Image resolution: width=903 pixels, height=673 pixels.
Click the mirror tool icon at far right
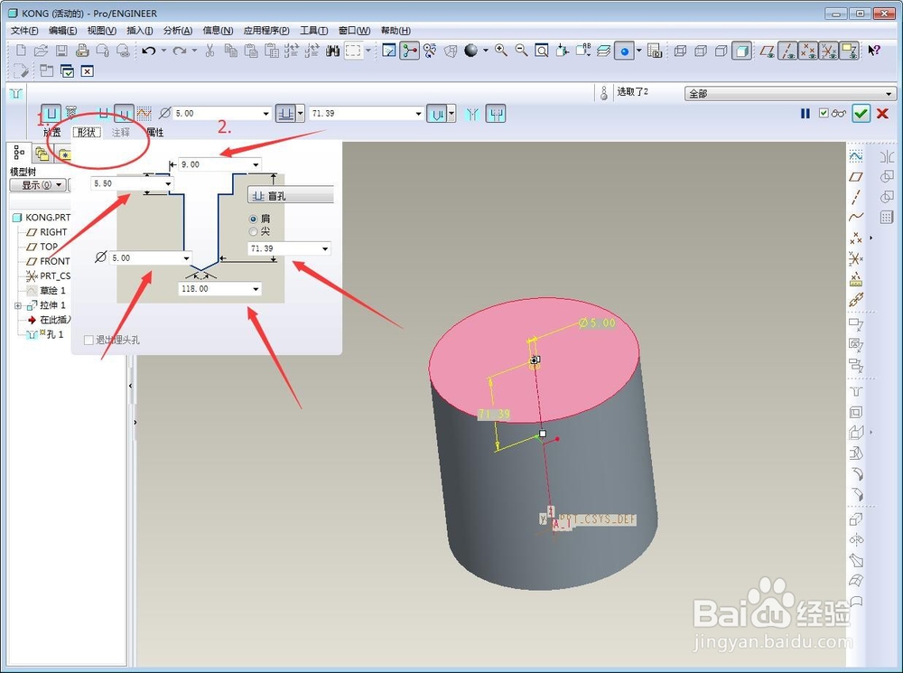click(887, 156)
